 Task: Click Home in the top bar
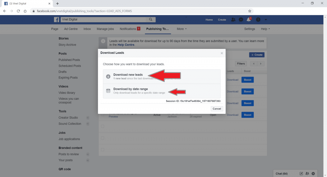209,20
